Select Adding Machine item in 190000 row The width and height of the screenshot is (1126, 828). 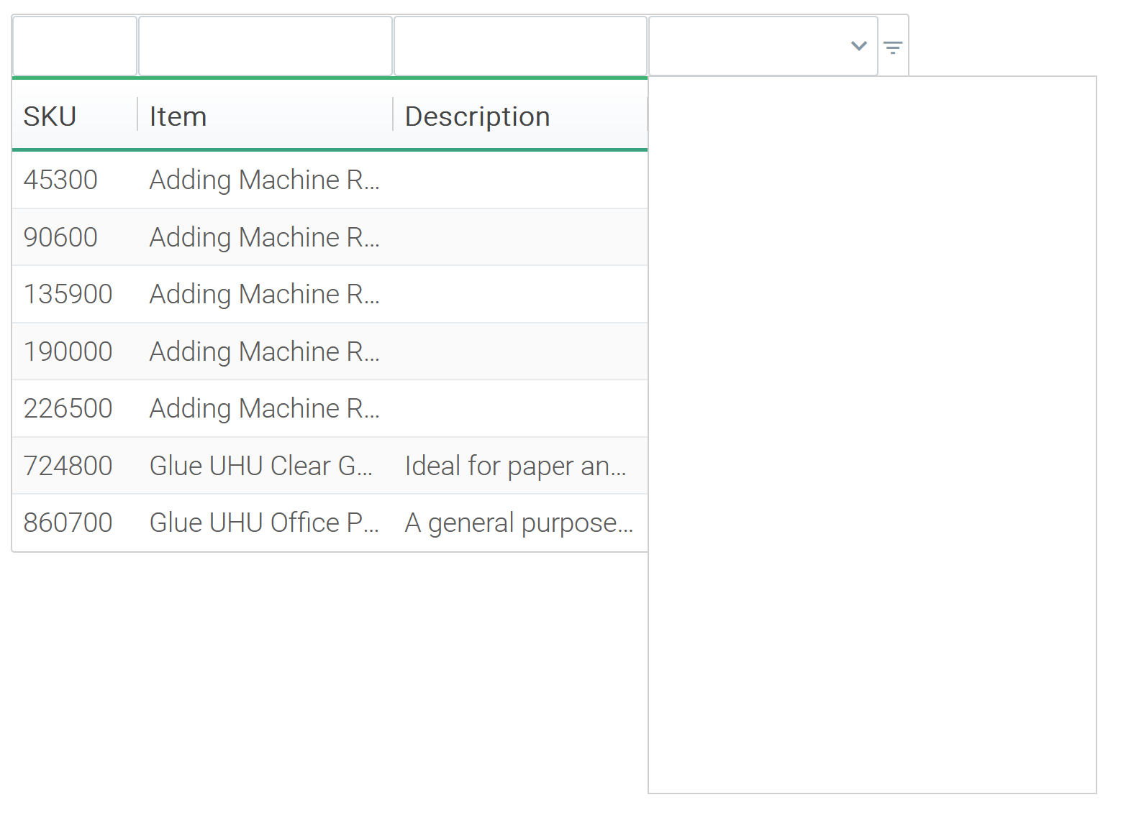[264, 351]
